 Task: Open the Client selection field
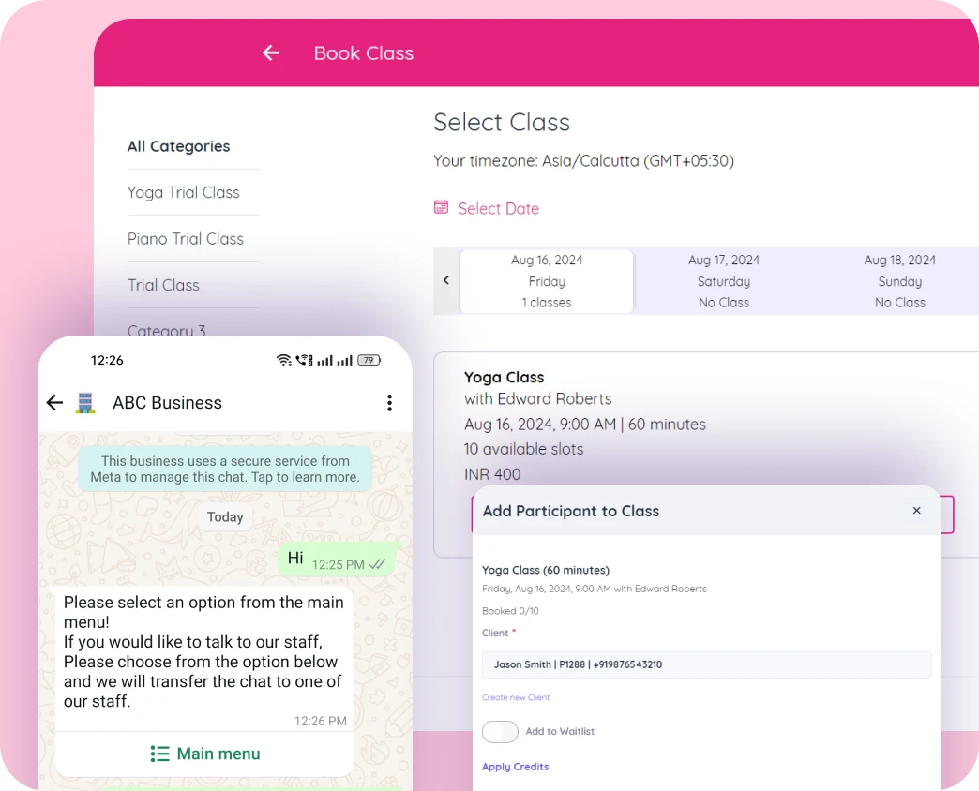pyautogui.click(x=706, y=664)
